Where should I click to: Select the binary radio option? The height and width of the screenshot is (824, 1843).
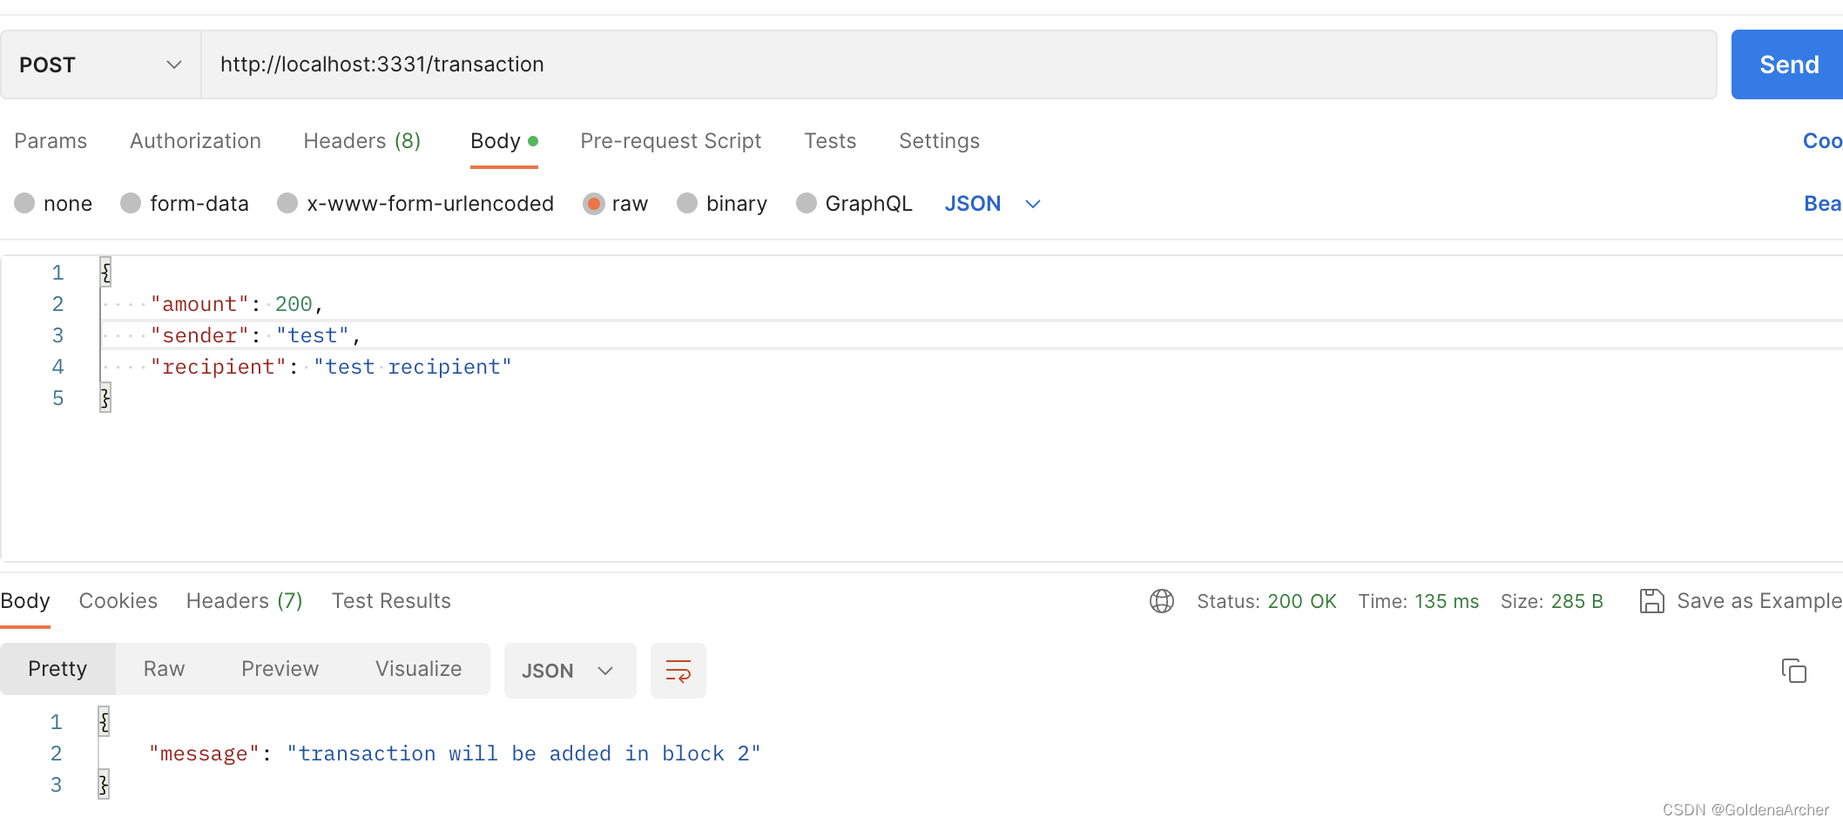click(687, 203)
